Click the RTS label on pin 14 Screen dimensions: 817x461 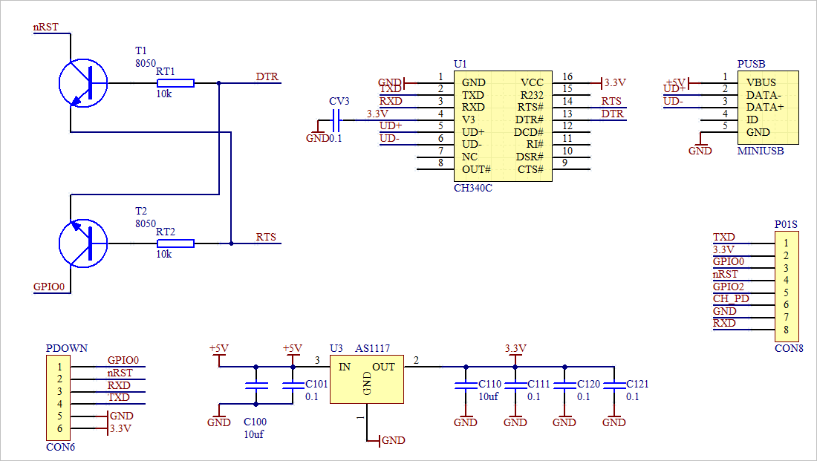pyautogui.click(x=611, y=101)
